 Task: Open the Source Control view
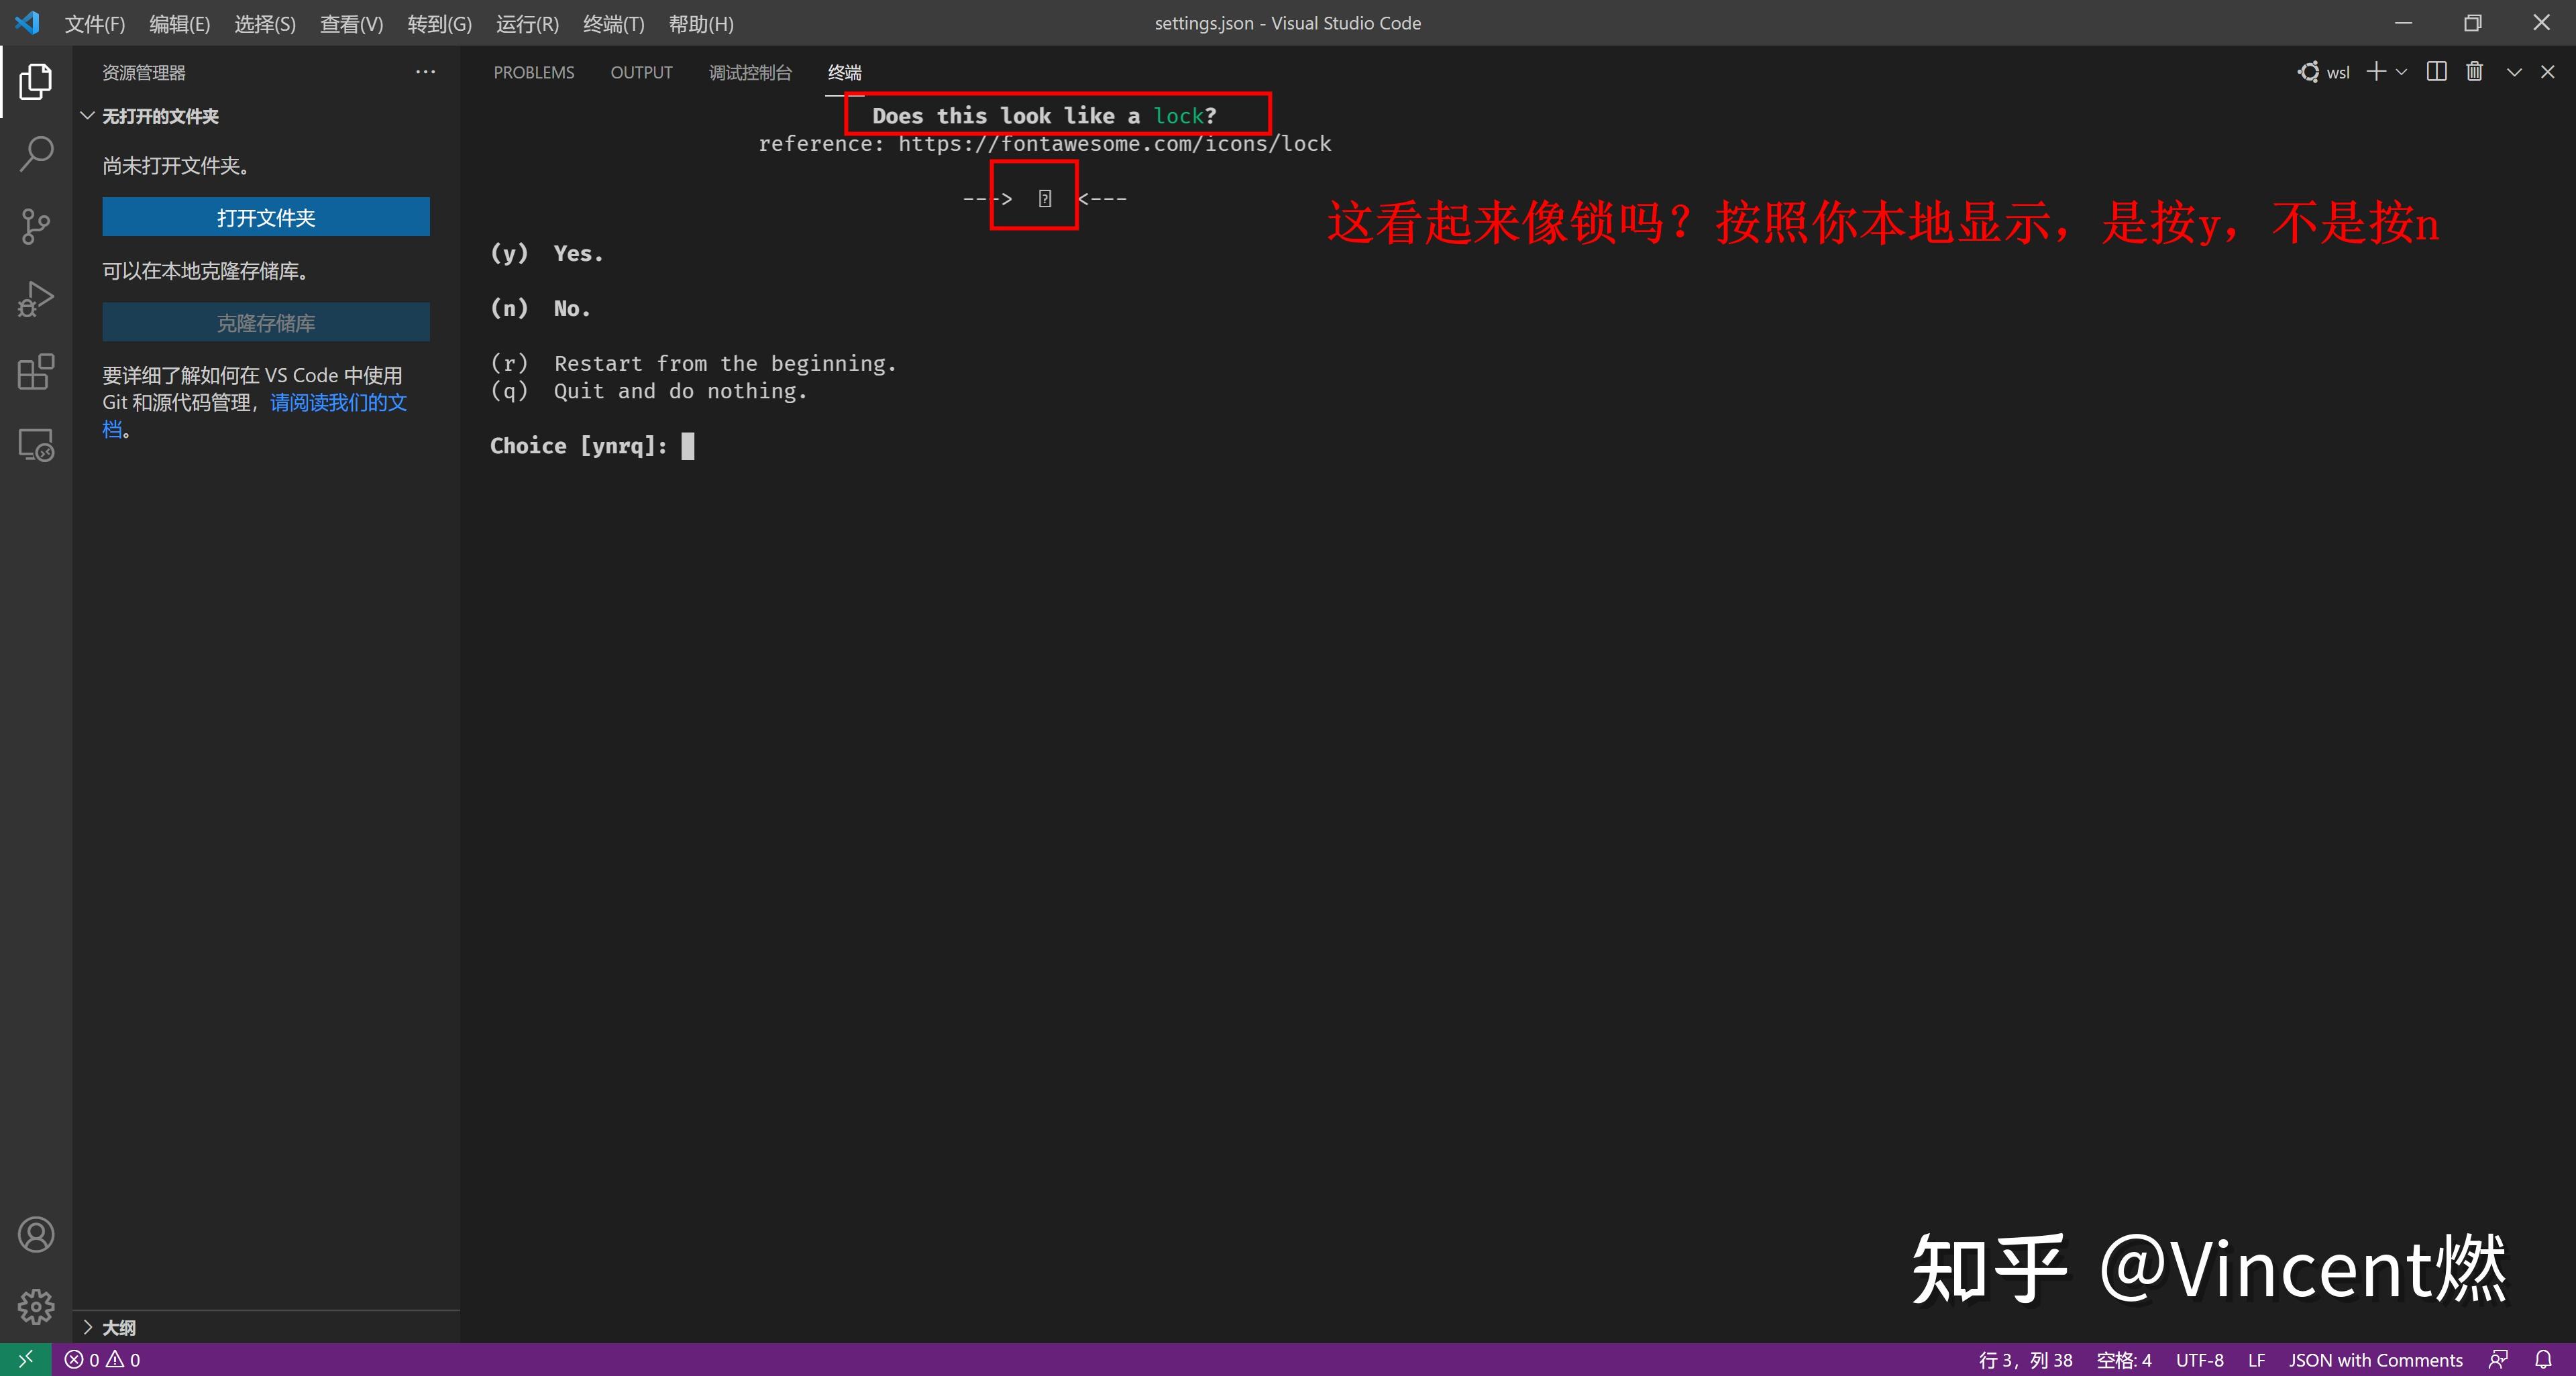pyautogui.click(x=36, y=226)
